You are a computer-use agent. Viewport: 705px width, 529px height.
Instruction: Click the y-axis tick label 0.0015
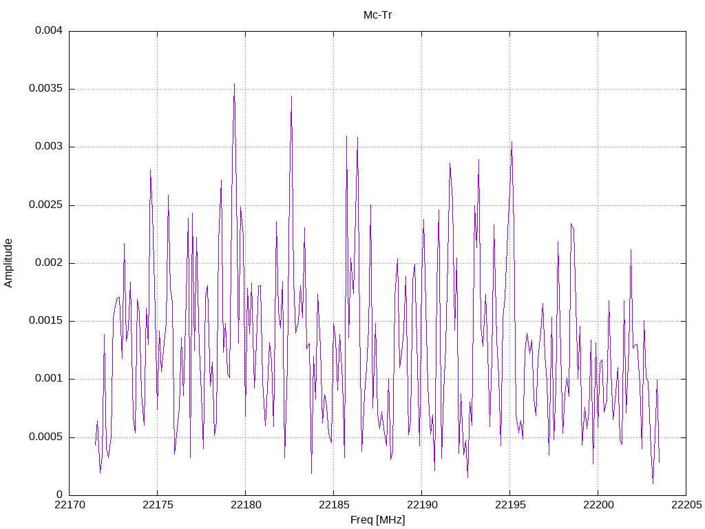pos(45,321)
